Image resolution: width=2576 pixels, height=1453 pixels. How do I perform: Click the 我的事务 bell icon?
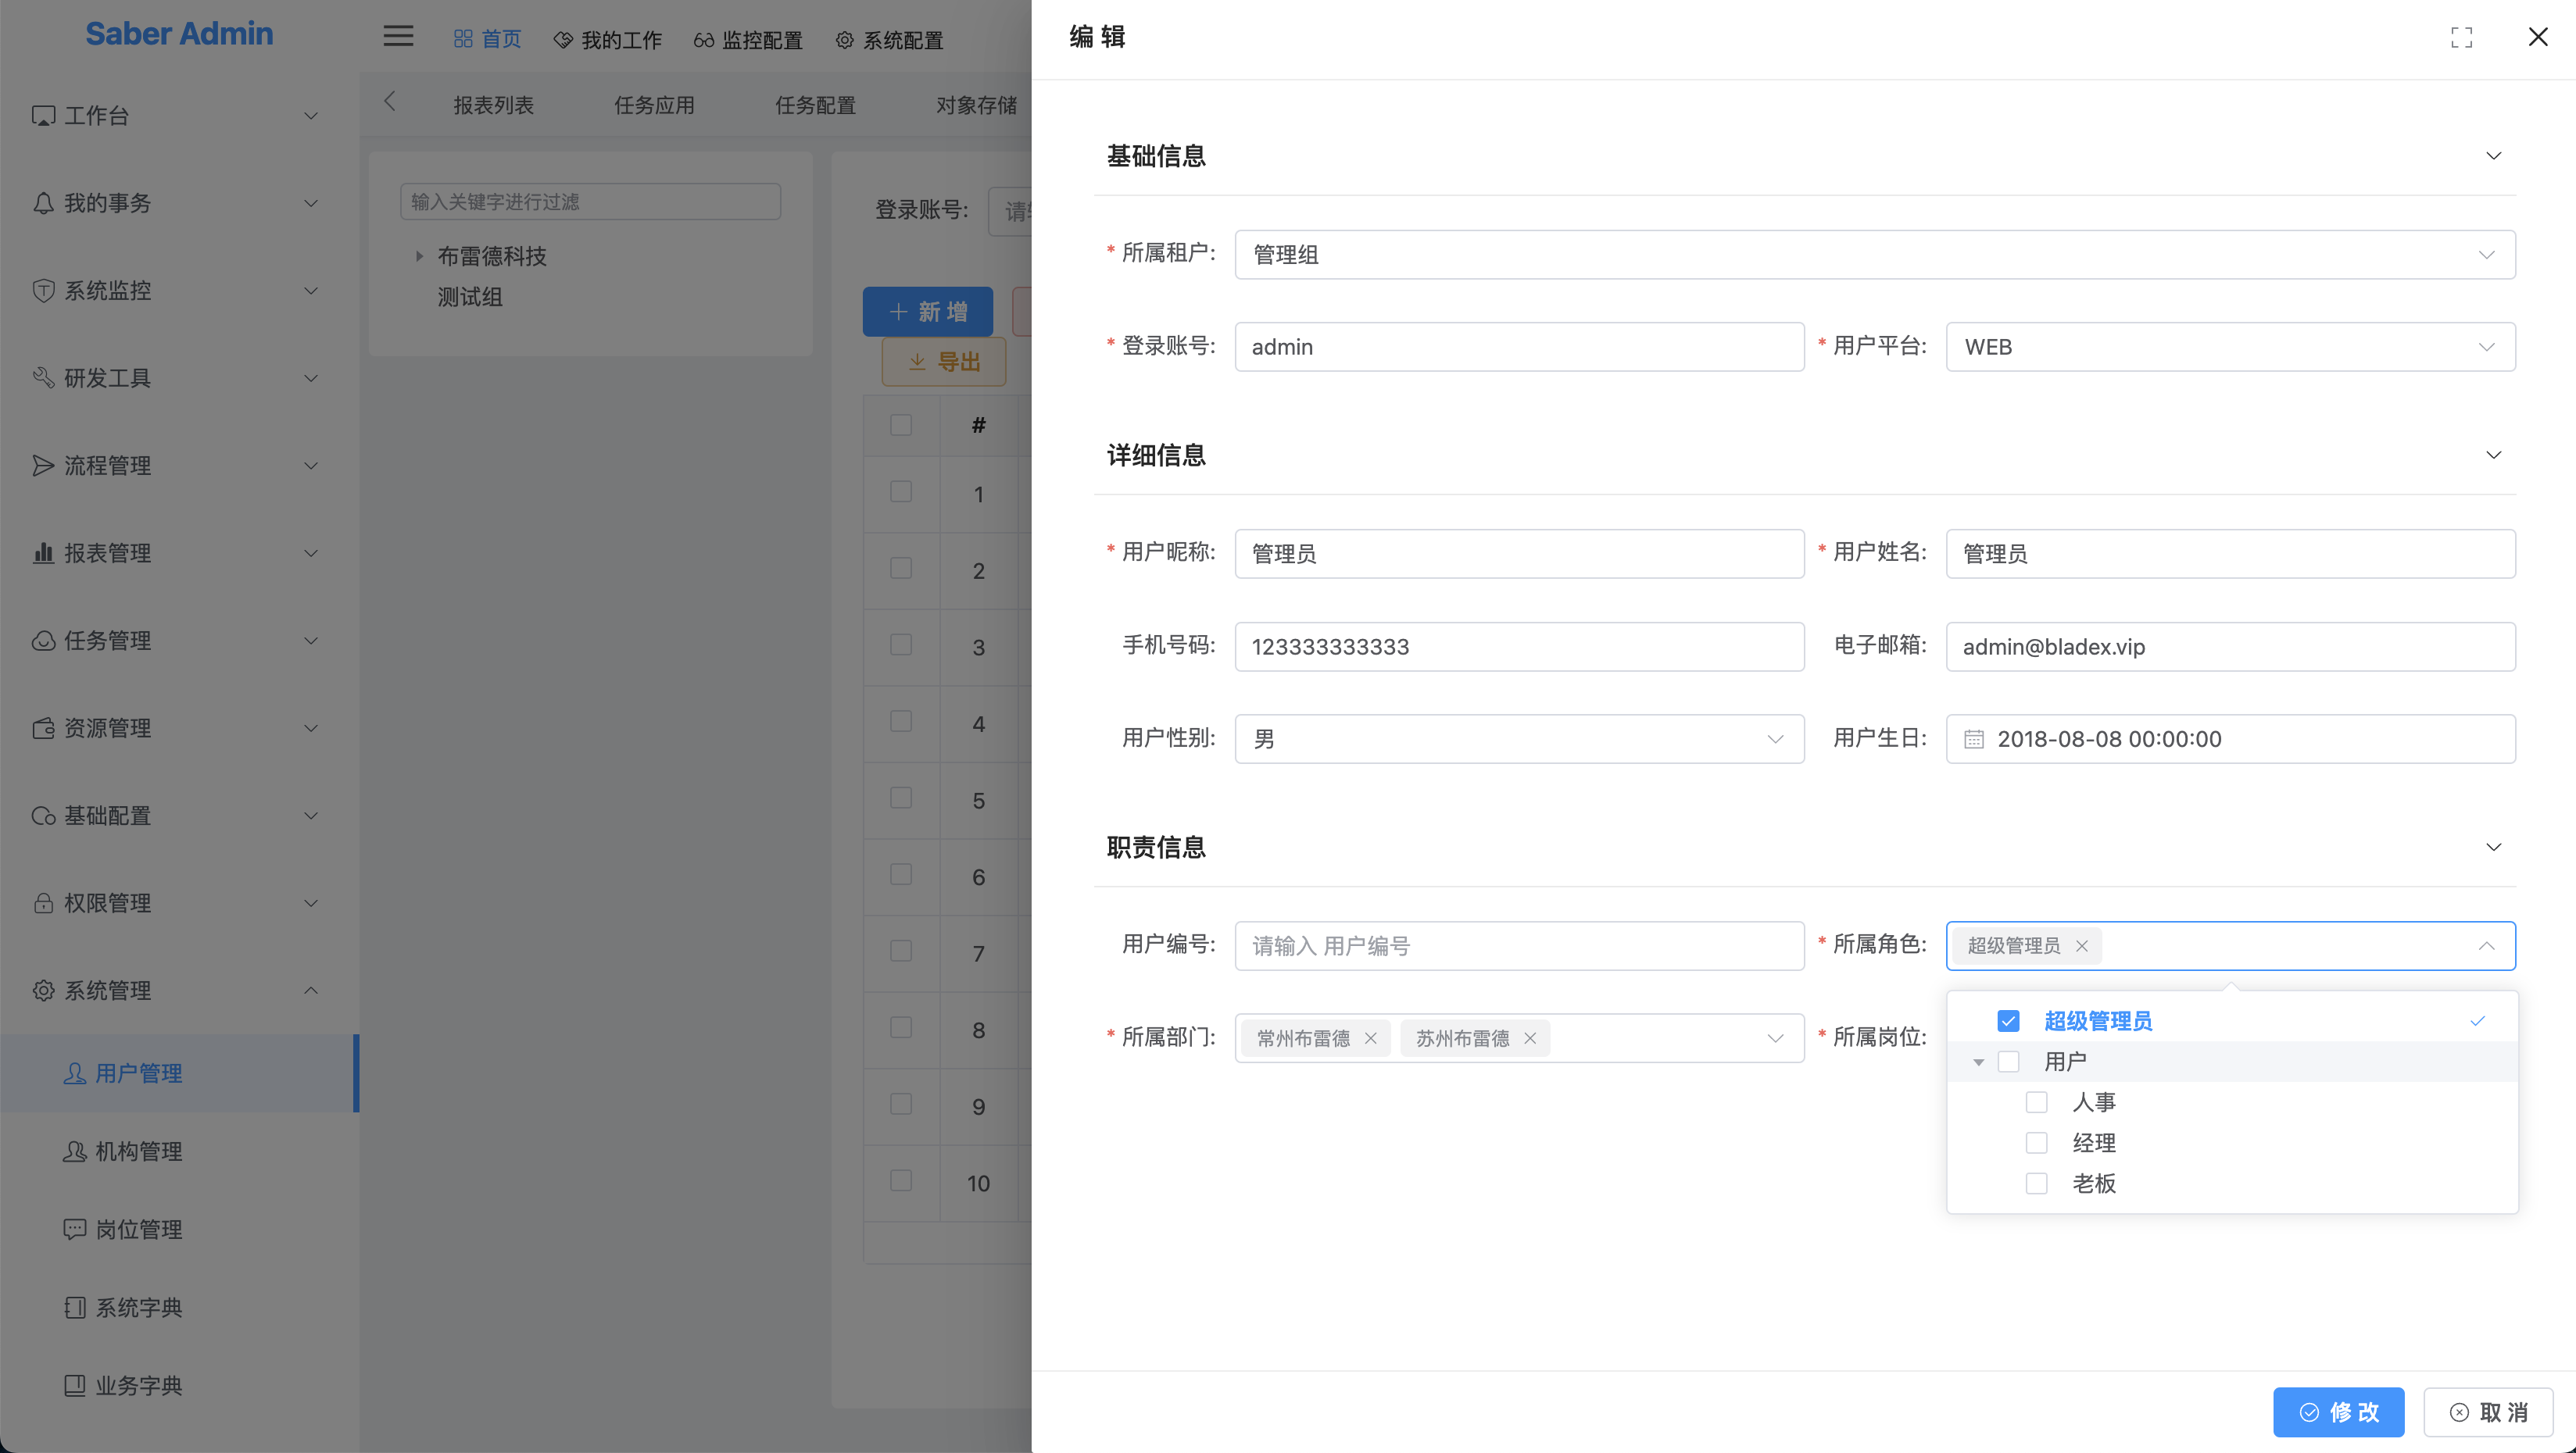[43, 204]
